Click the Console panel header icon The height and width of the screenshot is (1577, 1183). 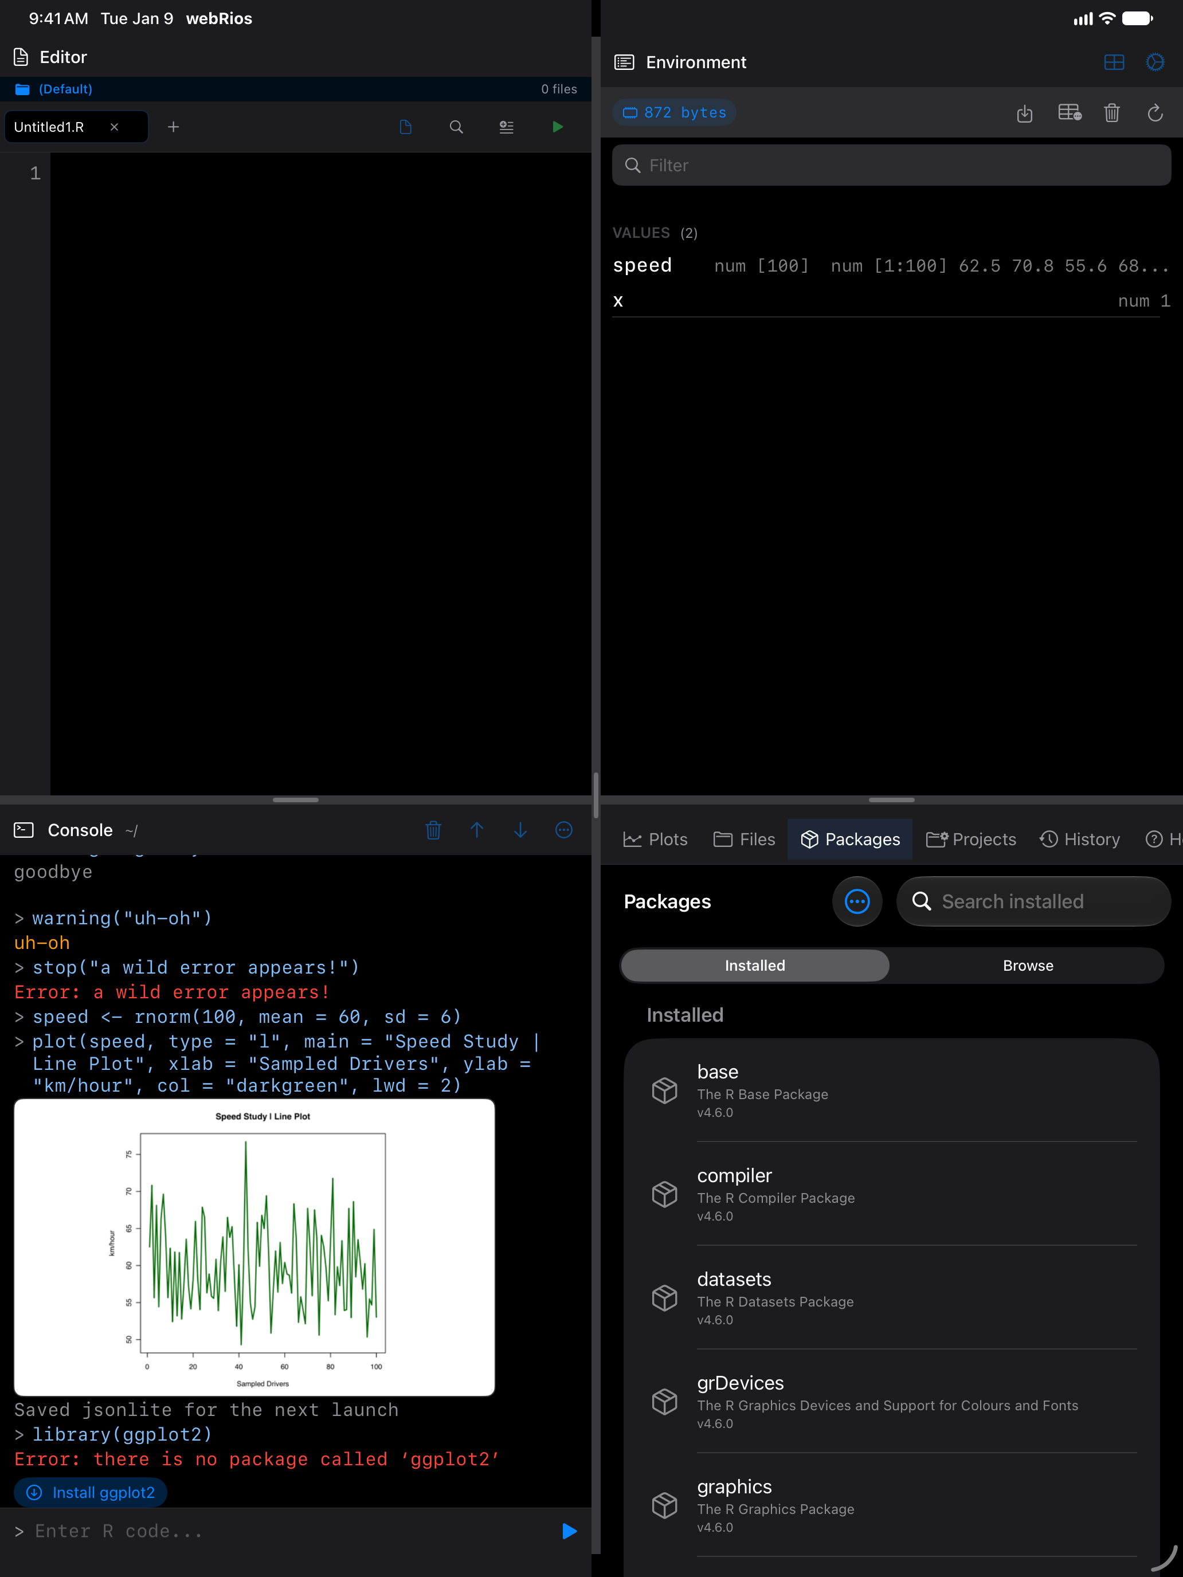[23, 830]
